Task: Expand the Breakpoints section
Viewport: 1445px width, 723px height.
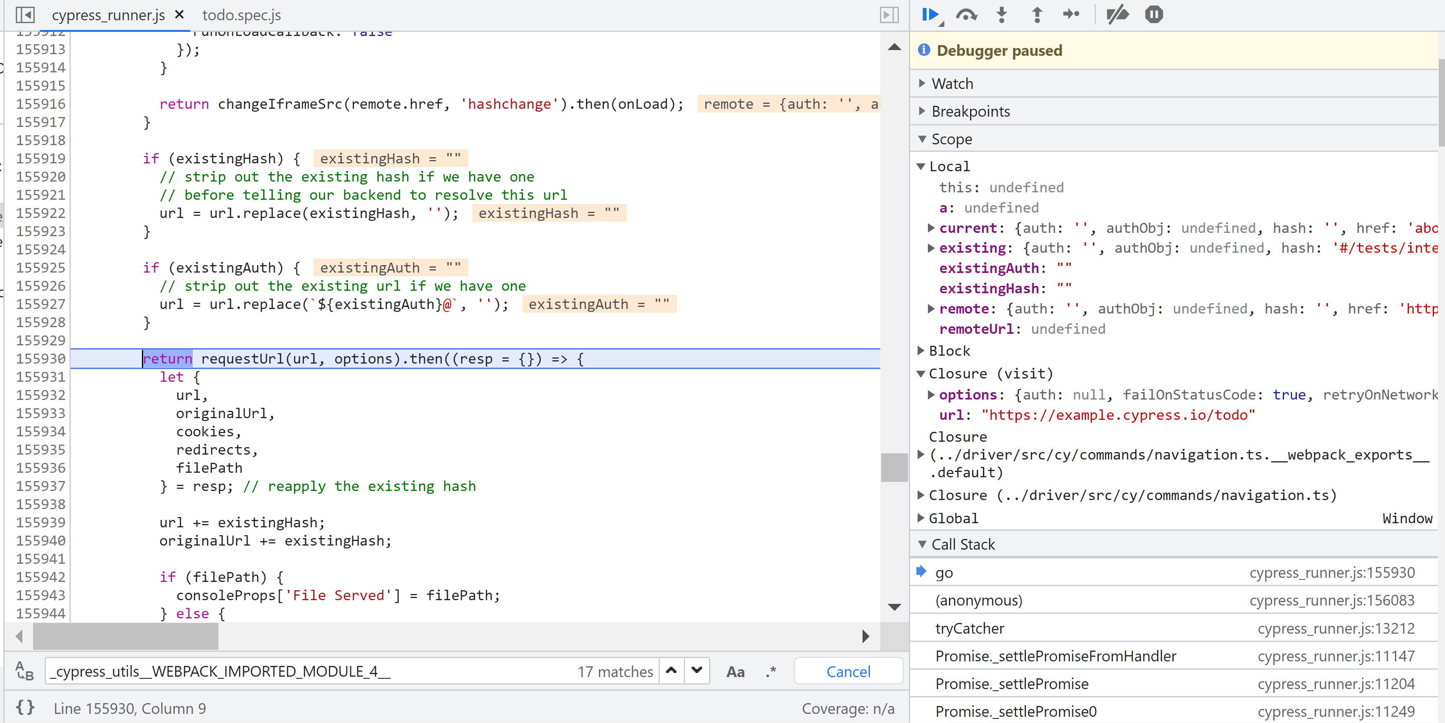Action: coord(970,111)
